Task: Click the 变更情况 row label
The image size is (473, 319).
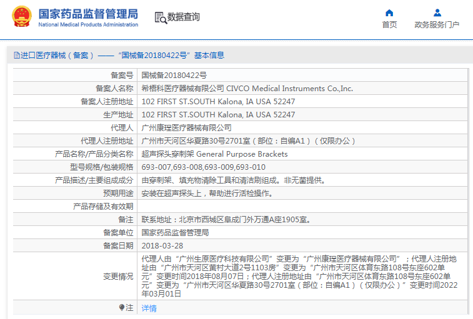Action: coord(118,276)
